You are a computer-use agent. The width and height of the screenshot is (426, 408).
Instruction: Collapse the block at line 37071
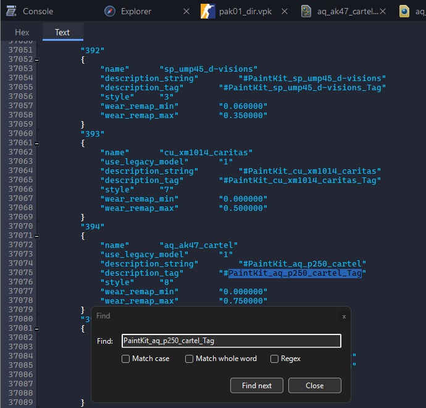[37, 236]
